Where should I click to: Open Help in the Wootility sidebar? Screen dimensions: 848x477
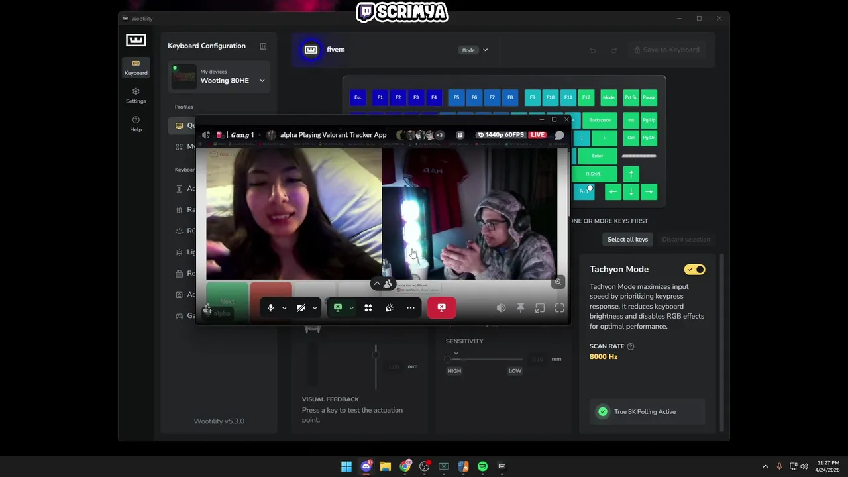click(136, 124)
